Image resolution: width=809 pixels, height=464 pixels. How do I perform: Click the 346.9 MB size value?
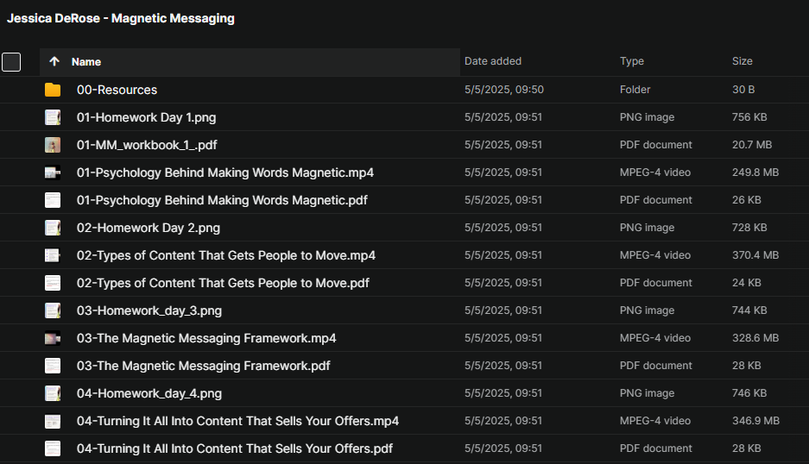(x=755, y=421)
